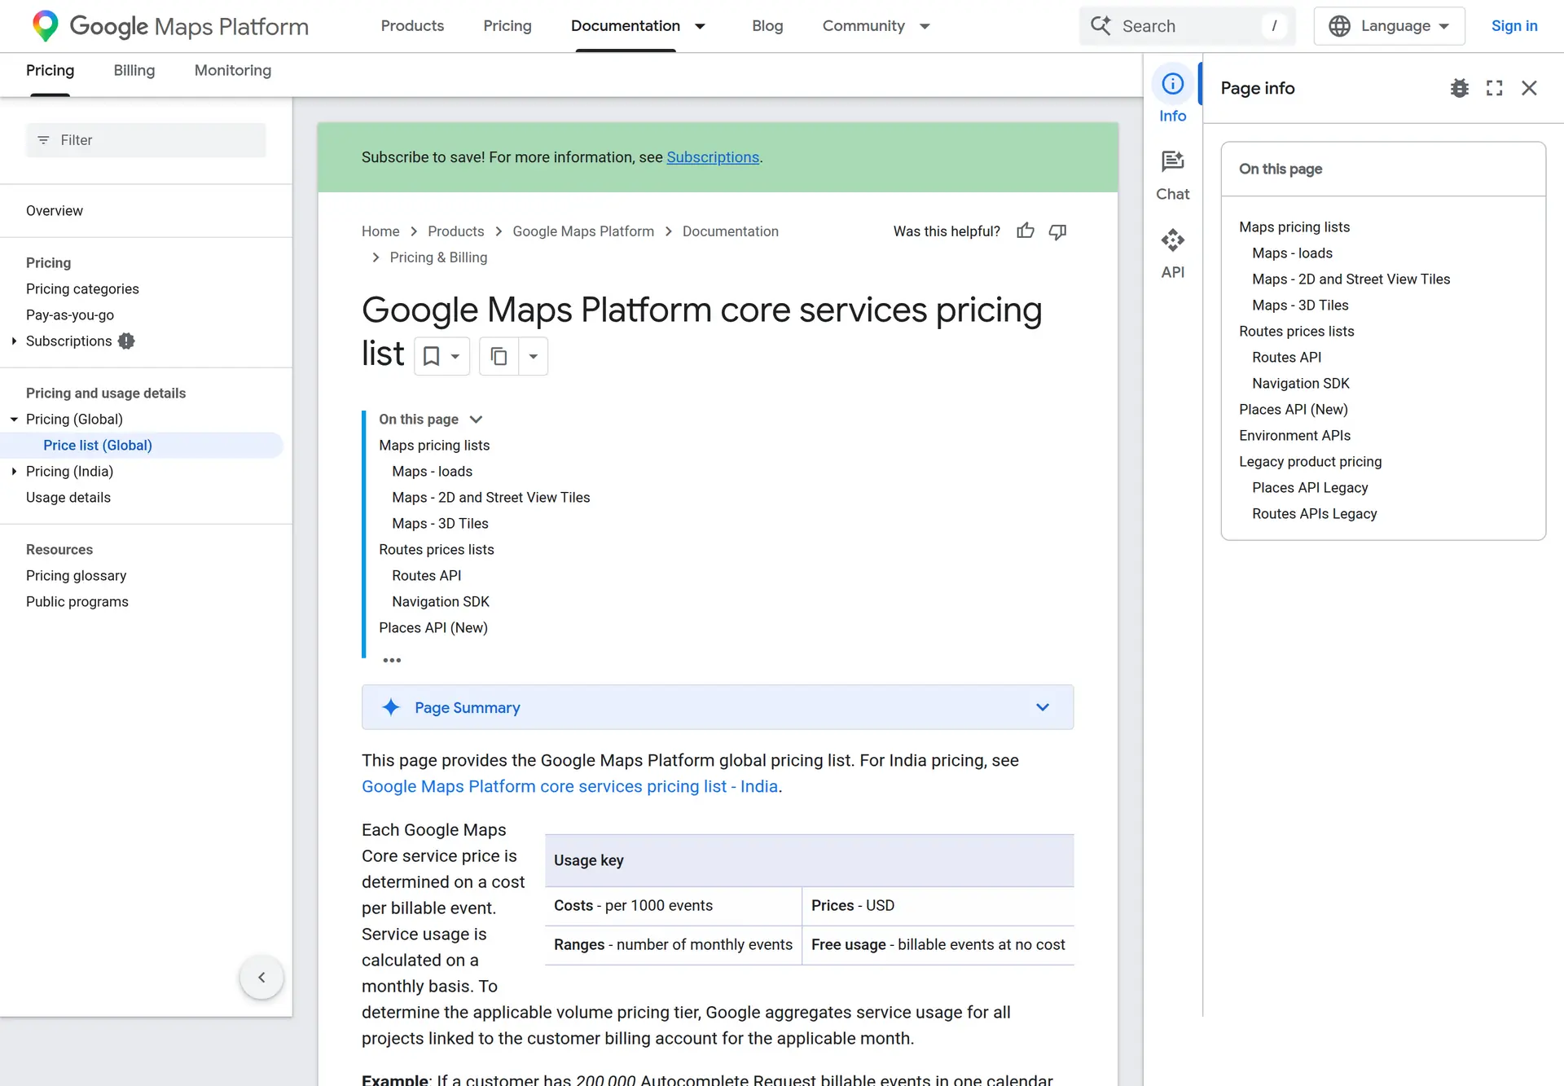Open the Subscriptions link in the banner
The width and height of the screenshot is (1564, 1086).
(713, 157)
